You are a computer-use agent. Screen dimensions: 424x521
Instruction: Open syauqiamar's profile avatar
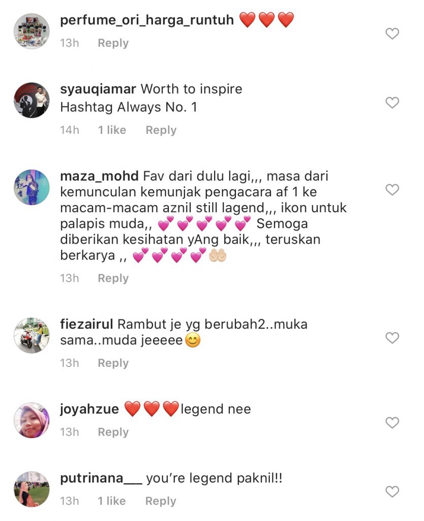(32, 100)
